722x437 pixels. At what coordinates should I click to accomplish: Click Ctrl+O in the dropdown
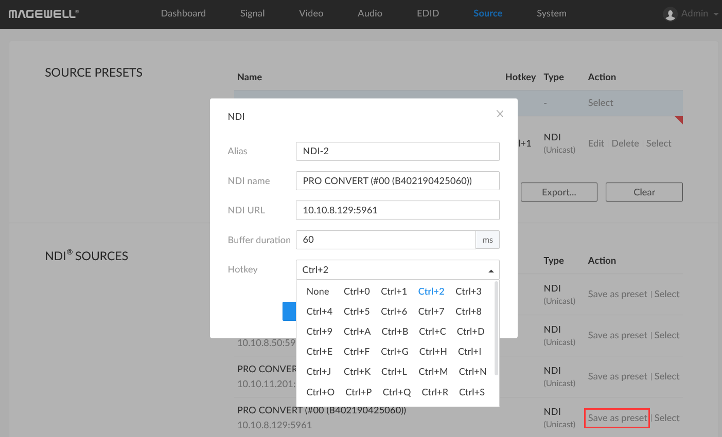pos(320,392)
